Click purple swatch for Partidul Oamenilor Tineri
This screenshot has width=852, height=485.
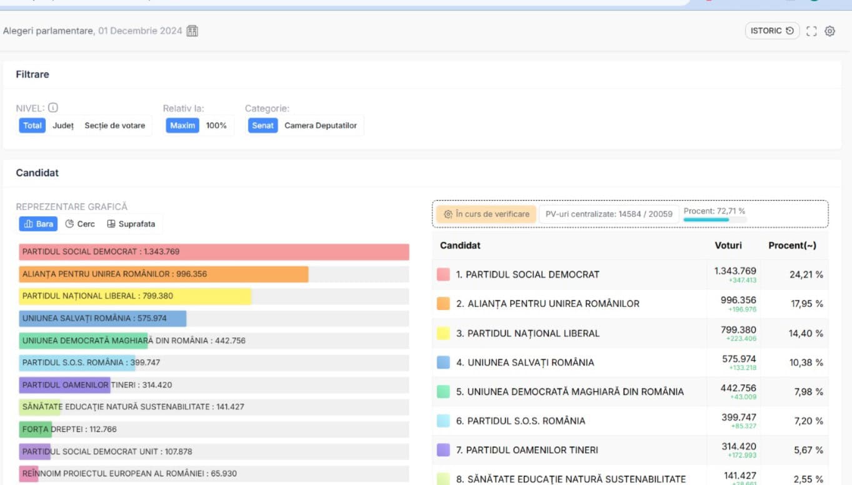443,450
